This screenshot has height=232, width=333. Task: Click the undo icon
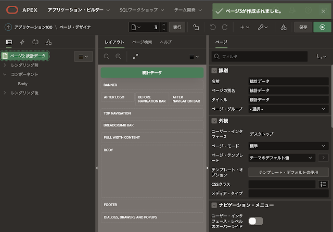[x=213, y=27]
